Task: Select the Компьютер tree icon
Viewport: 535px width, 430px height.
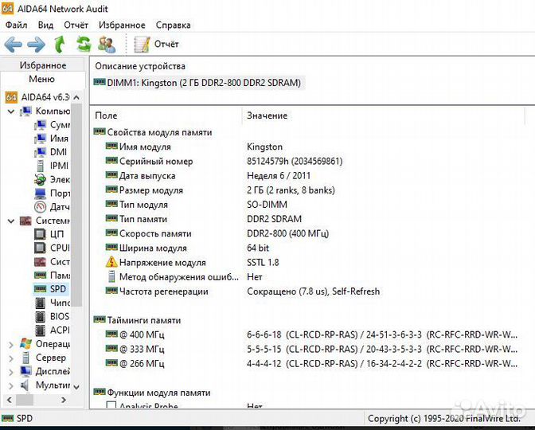Action: (26, 111)
